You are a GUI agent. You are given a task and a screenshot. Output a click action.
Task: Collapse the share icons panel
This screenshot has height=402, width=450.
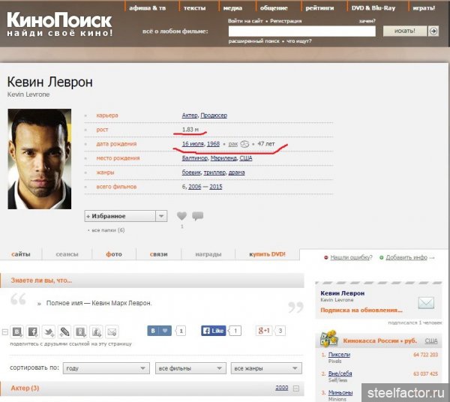click(x=5, y=332)
